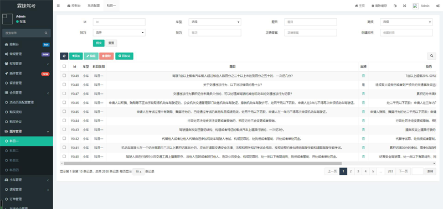Open 活动页面配置管理 in the sidebar

[27, 102]
